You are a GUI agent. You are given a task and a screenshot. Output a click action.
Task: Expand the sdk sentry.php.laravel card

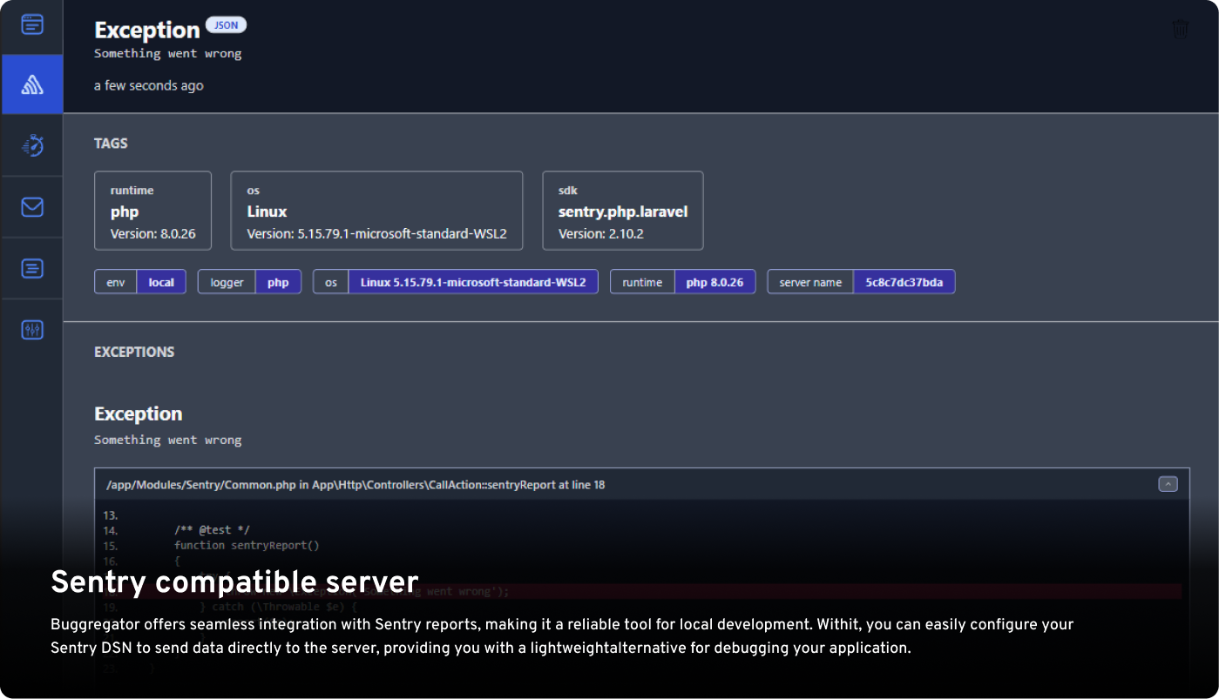tap(622, 210)
